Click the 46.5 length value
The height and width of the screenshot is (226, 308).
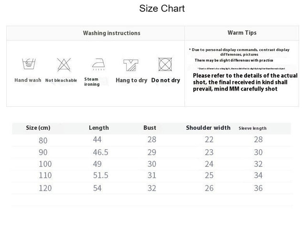(101, 152)
